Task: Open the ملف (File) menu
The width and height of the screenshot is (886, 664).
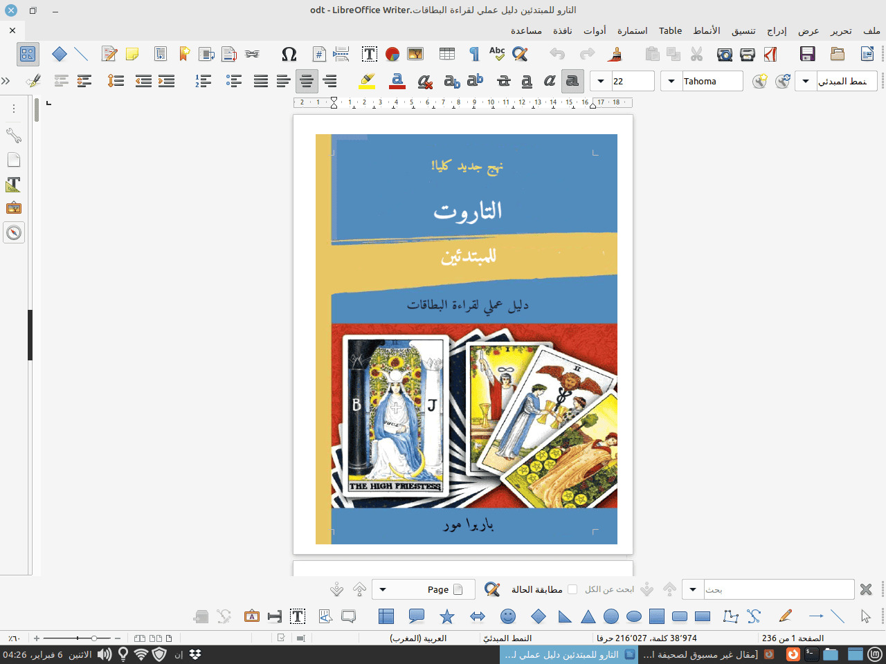Action: click(x=871, y=30)
